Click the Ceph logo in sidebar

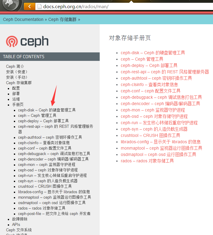pyautogui.click(x=27, y=41)
